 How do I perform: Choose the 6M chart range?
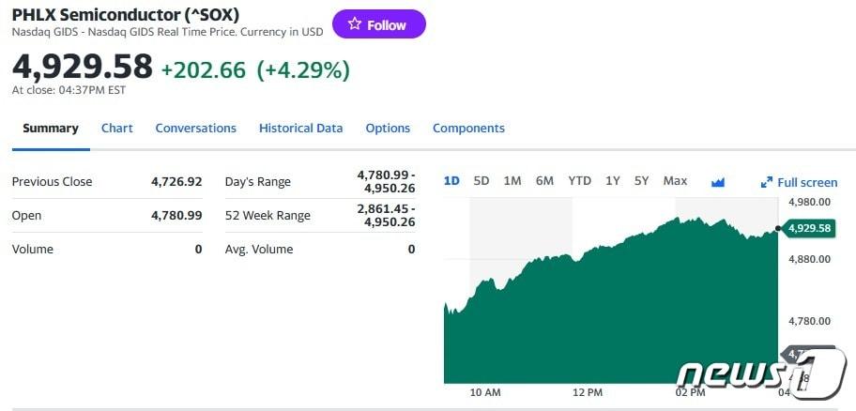[544, 180]
